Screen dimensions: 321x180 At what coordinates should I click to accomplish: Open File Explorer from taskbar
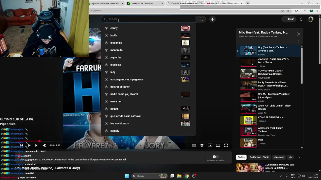[x=179, y=176]
